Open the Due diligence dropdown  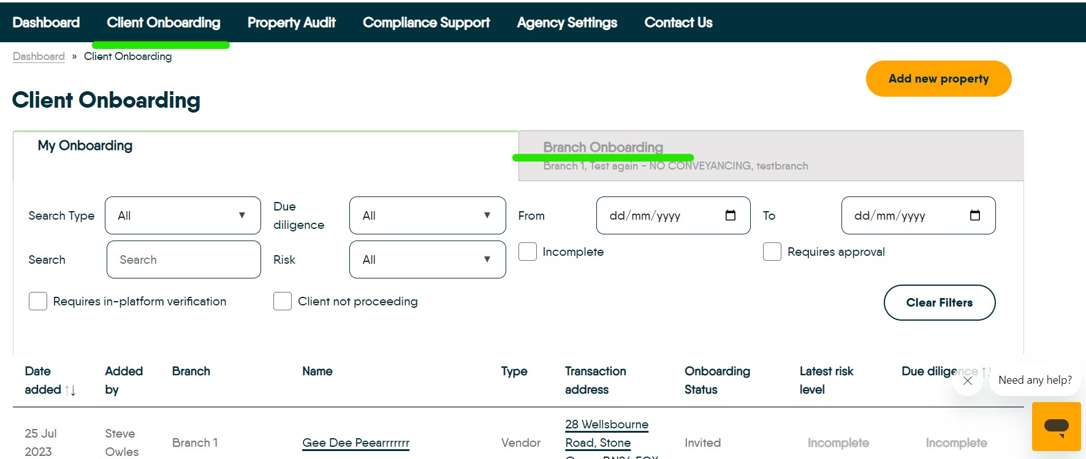[427, 215]
